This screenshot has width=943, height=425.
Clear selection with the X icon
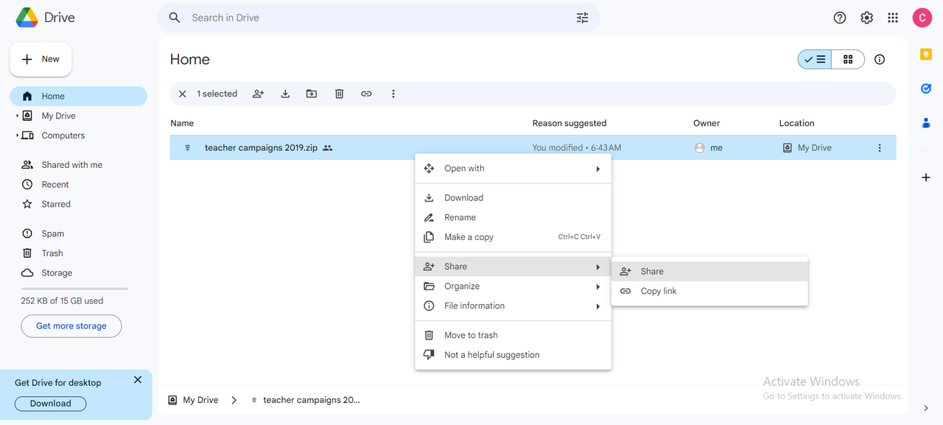point(183,94)
